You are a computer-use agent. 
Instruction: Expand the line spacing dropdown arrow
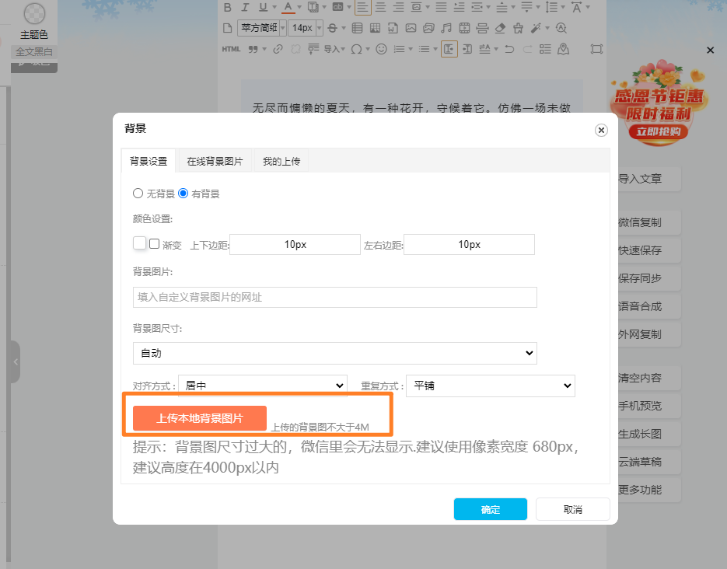(x=563, y=8)
